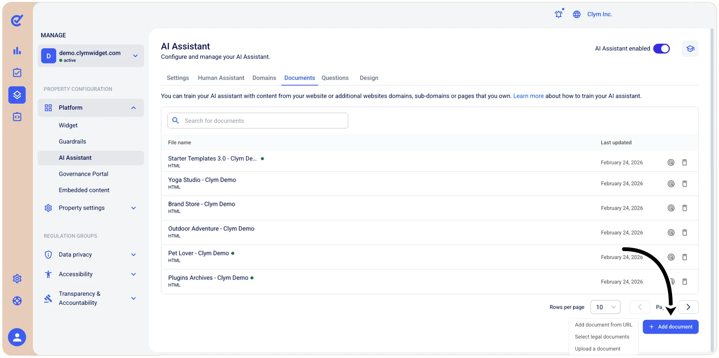Viewport: 719px width, 358px height.
Task: Open the user profile avatar
Action: pyautogui.click(x=17, y=337)
